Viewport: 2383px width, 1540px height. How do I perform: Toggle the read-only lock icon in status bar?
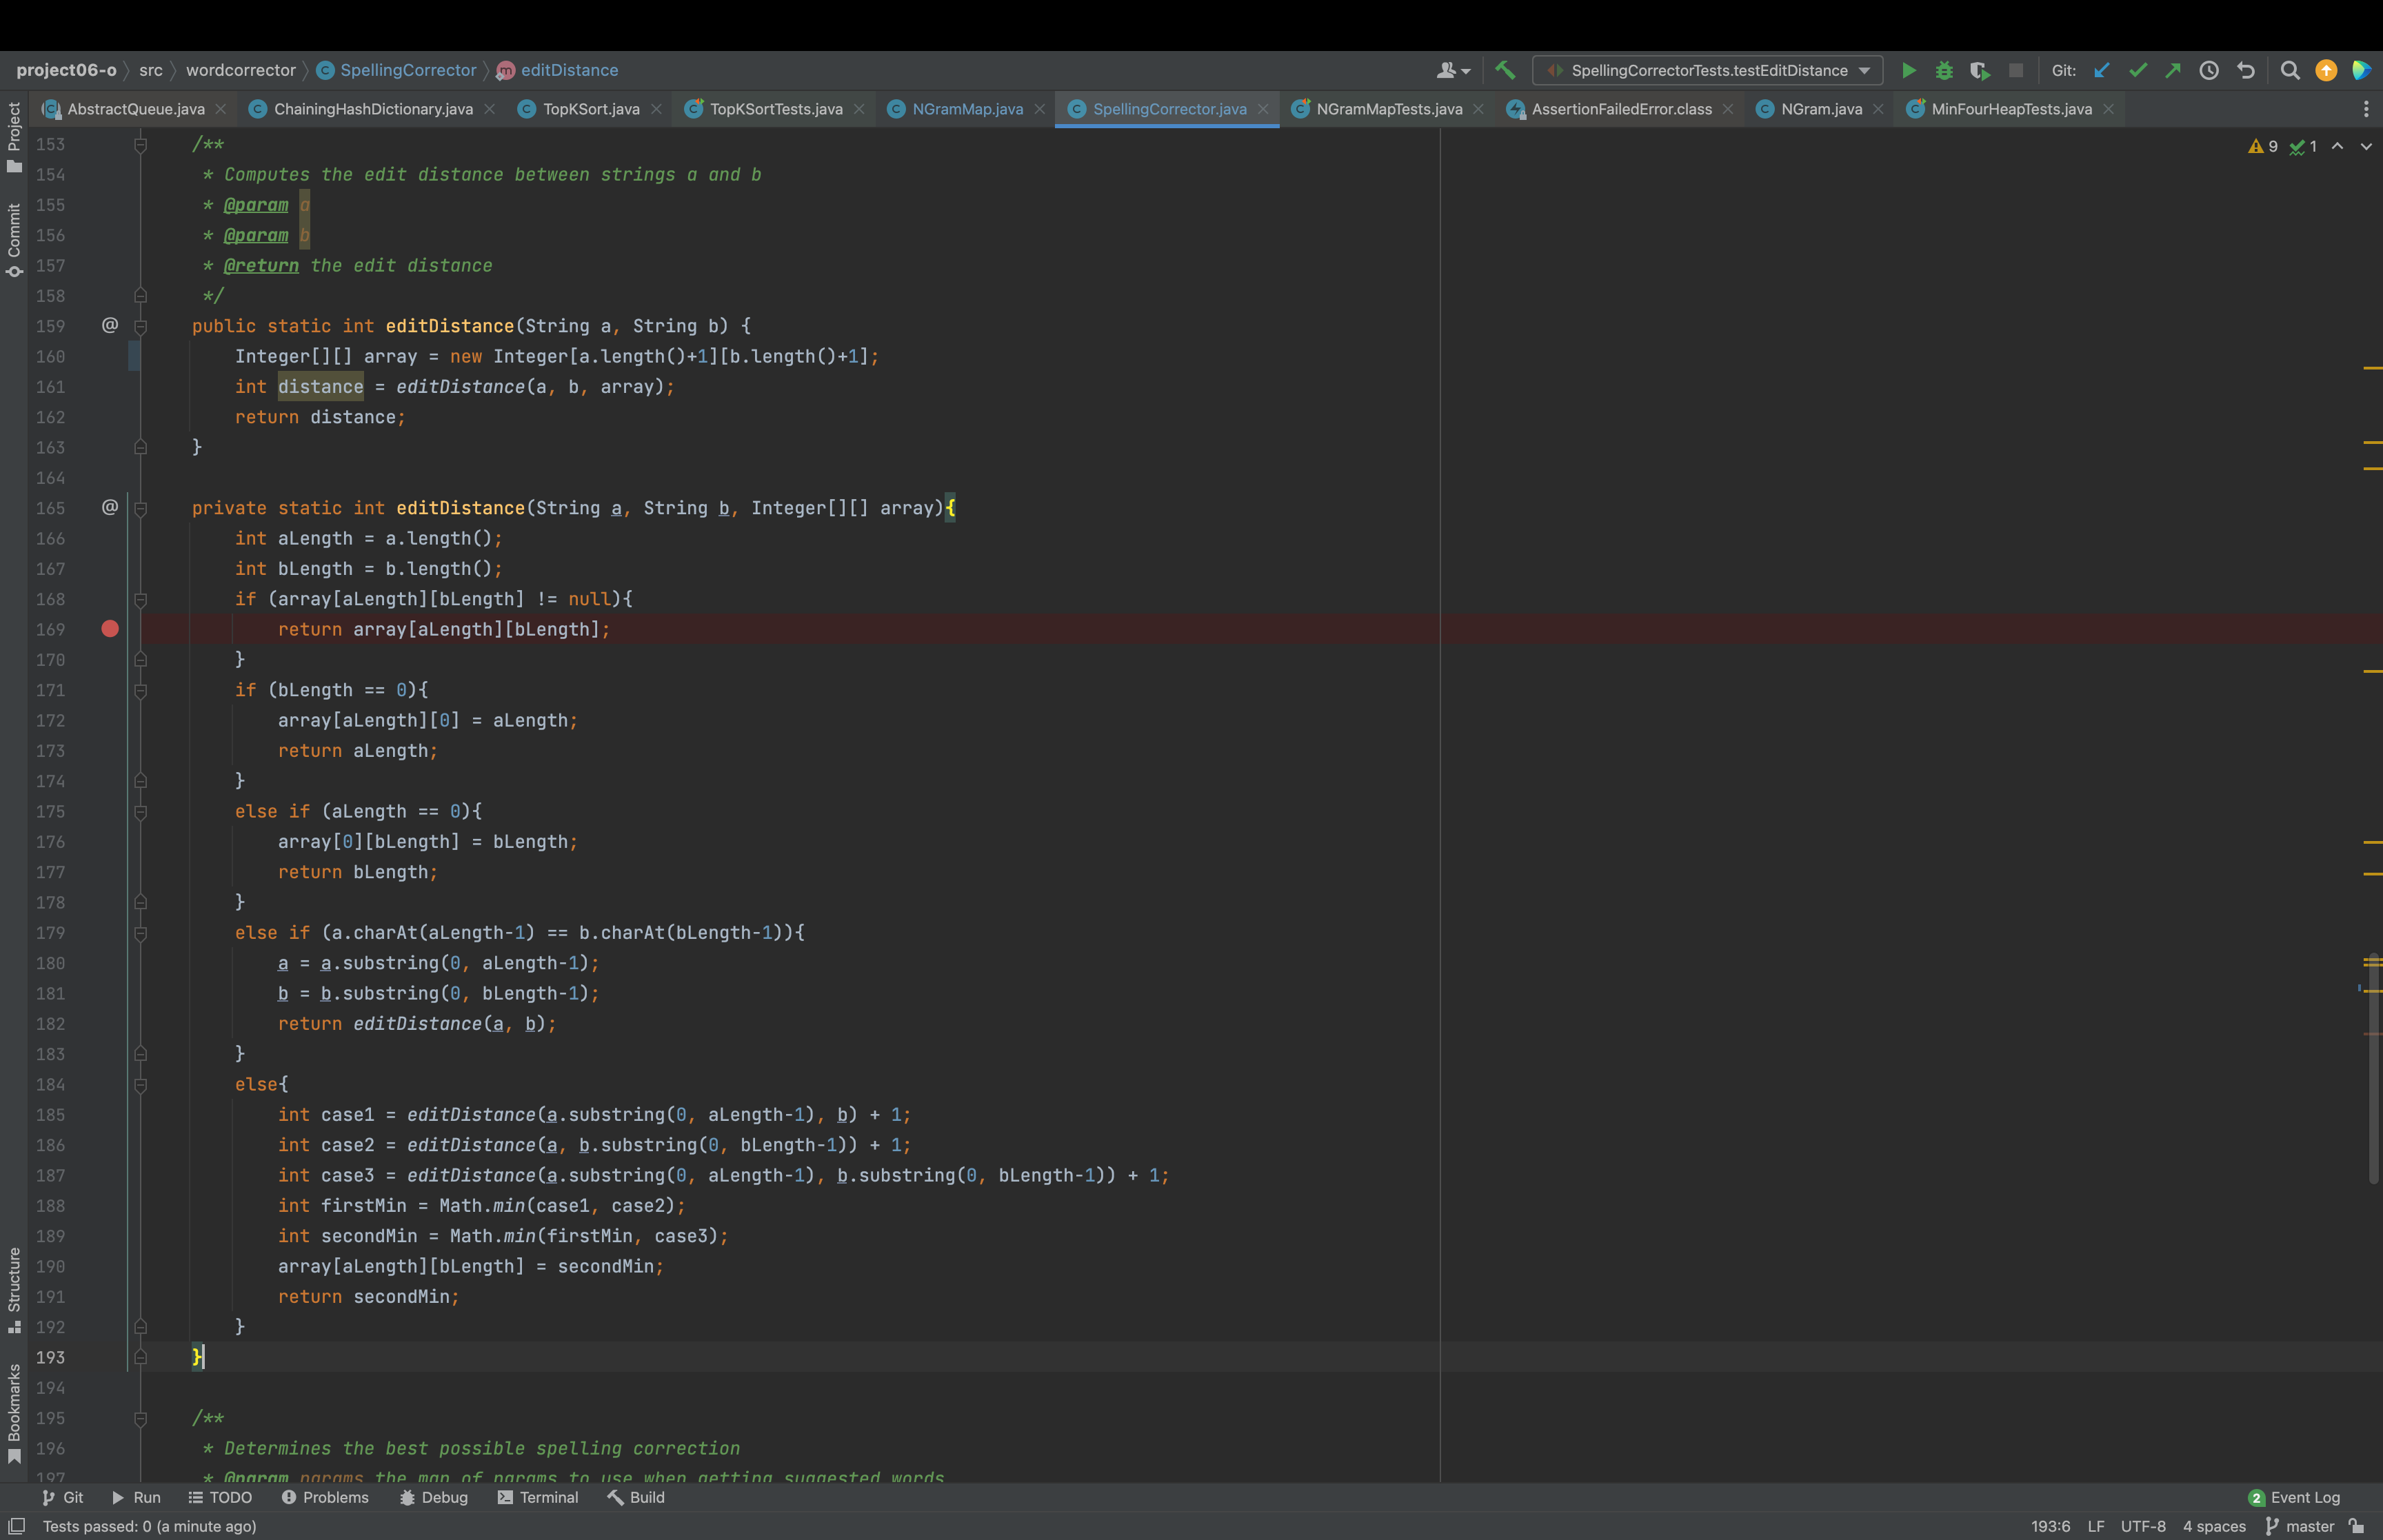pos(2357,1526)
